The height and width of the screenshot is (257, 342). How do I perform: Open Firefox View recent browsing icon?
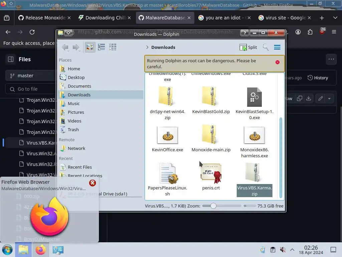coord(7,18)
